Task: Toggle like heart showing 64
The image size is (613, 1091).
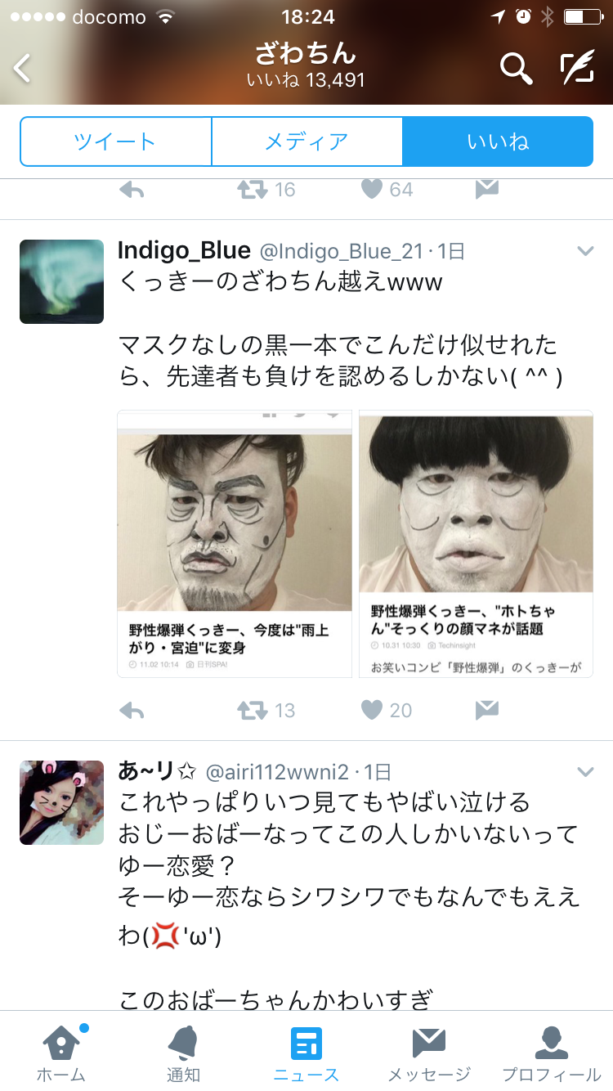Action: (372, 190)
